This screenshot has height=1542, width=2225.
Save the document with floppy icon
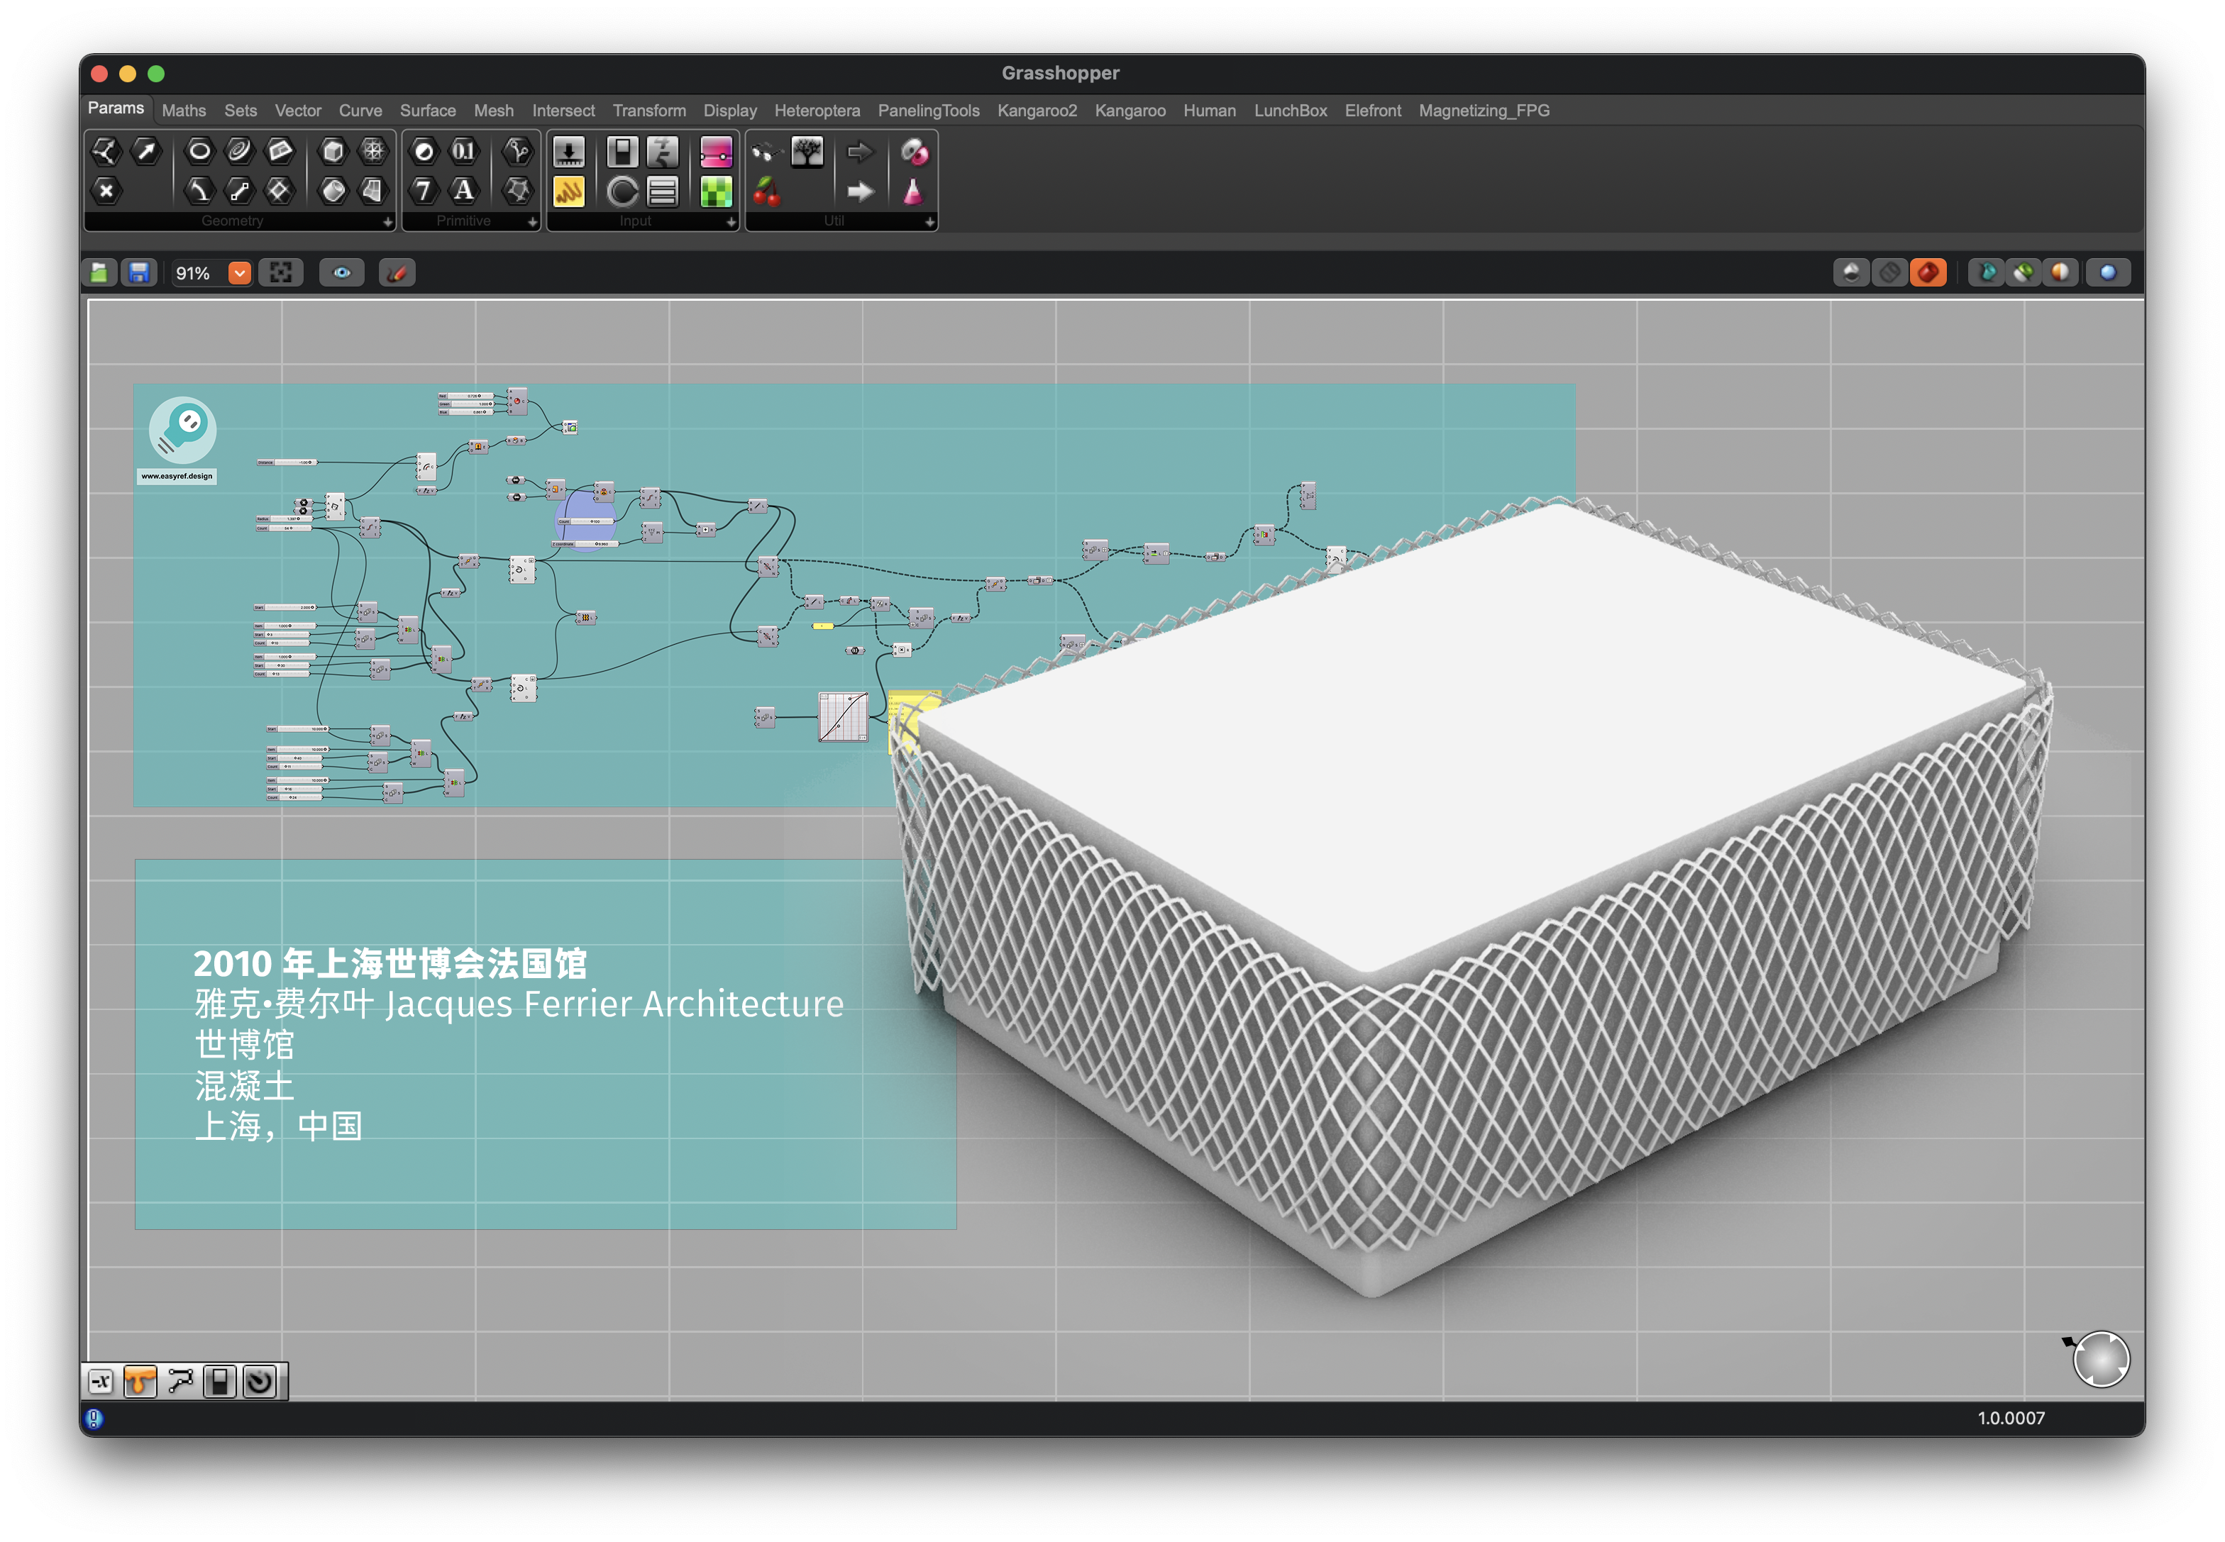(139, 273)
